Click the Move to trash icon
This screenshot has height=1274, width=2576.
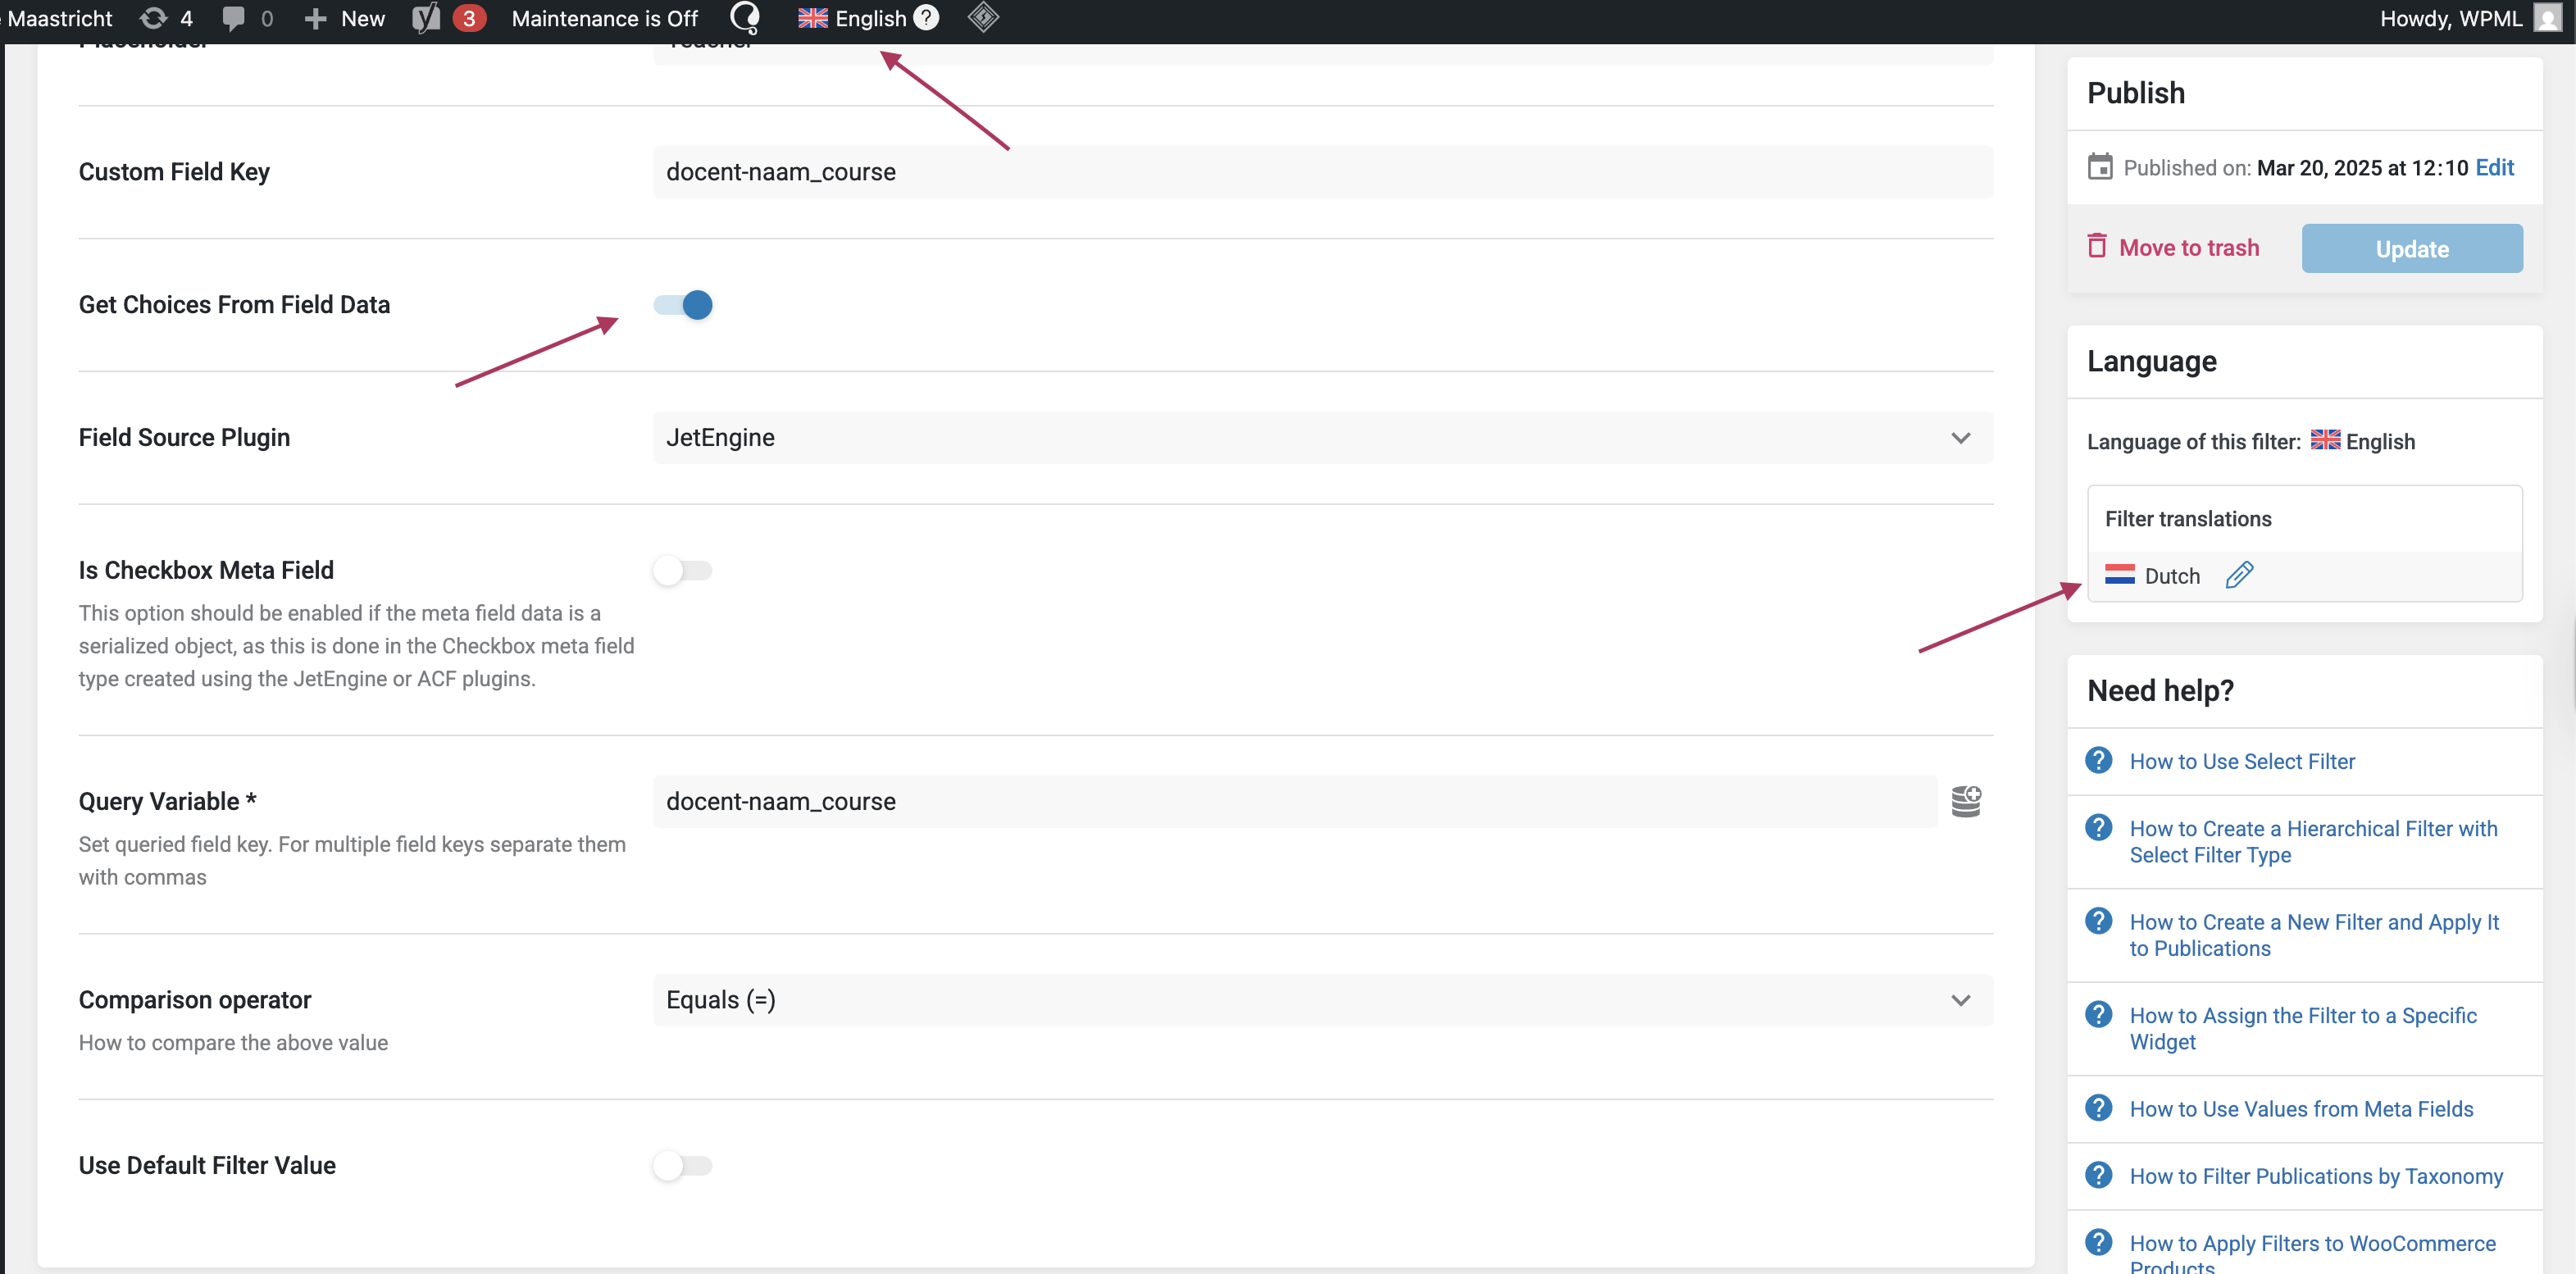[2097, 246]
